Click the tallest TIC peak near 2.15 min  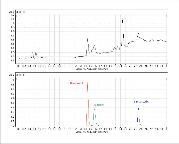123,19
